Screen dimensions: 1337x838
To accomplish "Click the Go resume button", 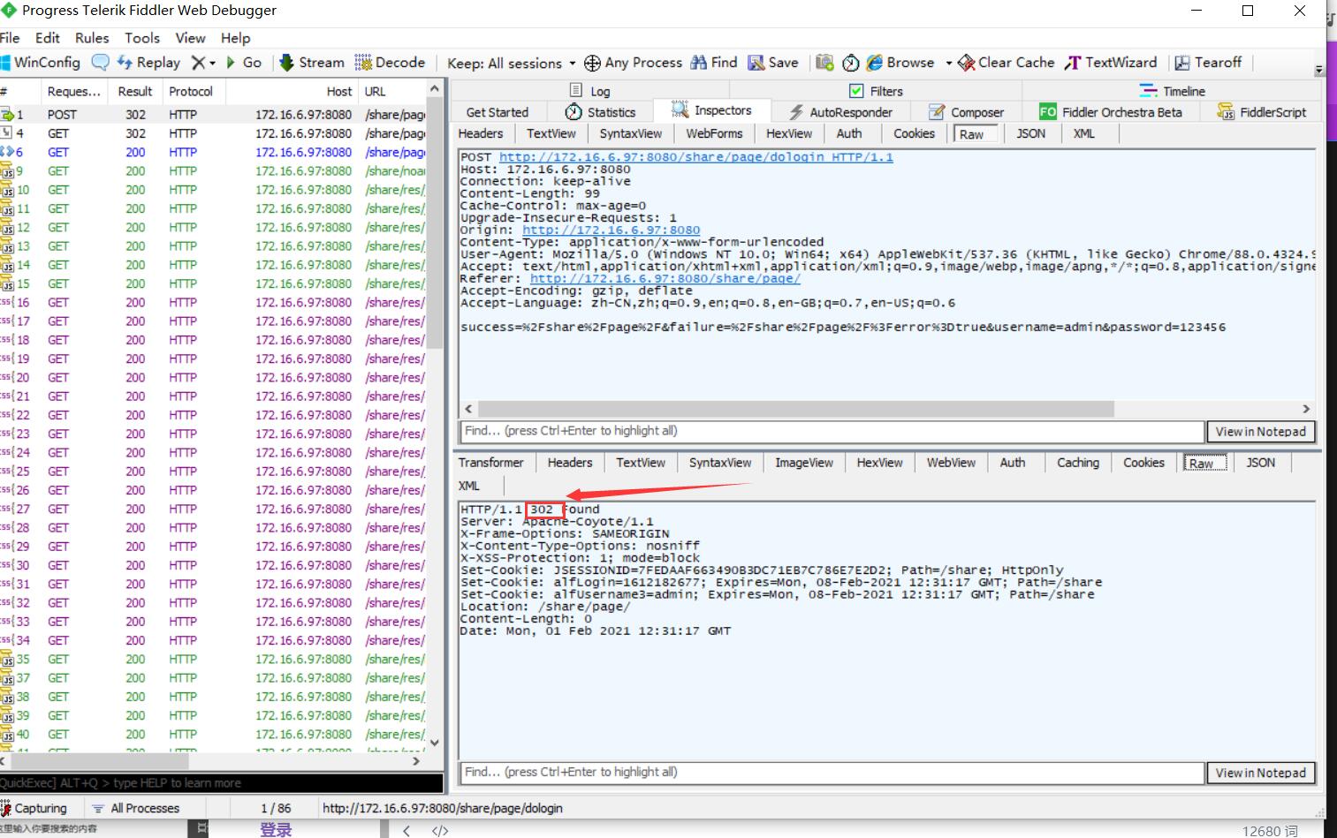I will (244, 63).
